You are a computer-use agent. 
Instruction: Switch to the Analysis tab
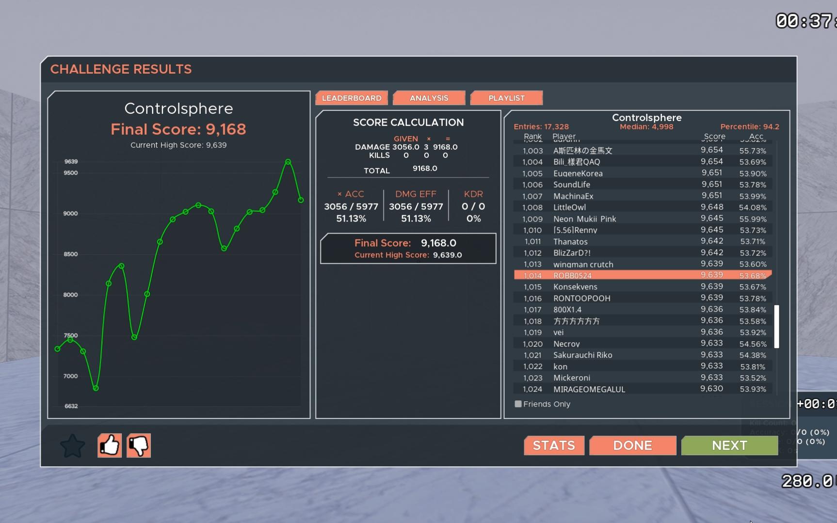pyautogui.click(x=429, y=97)
